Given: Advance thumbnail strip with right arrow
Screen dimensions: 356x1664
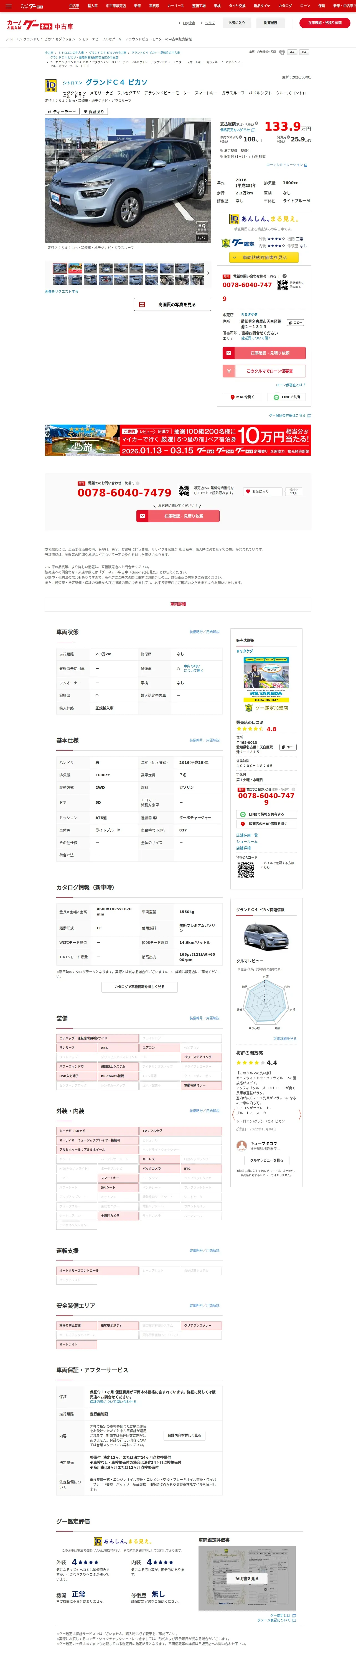Looking at the screenshot, I should click(x=208, y=273).
